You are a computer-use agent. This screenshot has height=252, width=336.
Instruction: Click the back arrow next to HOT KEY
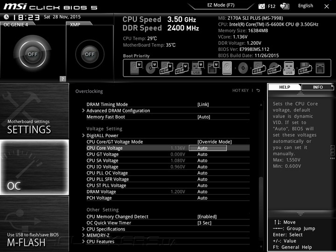click(x=258, y=91)
